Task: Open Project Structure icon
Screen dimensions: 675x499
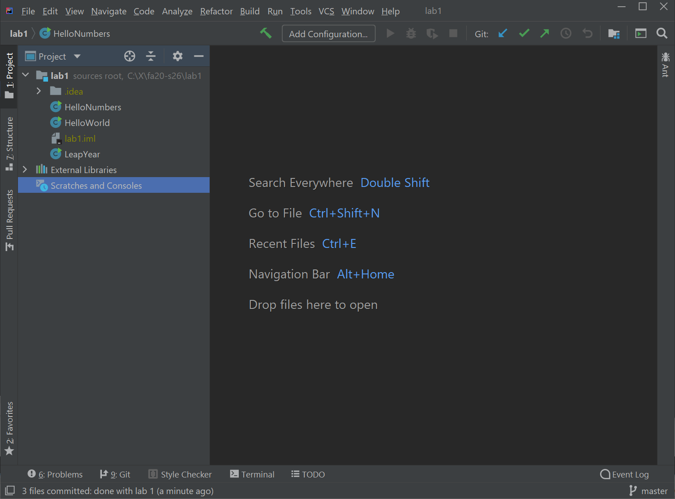Action: (x=614, y=34)
